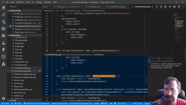Click the Ln 96, Col 36 cursor position
The height and width of the screenshot is (105, 186).
tap(137, 104)
